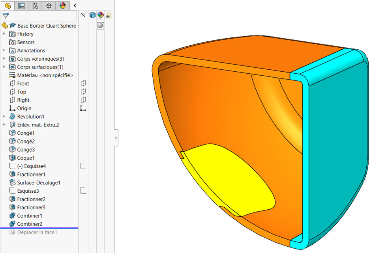Open the ConfigurationManager tab
Screen dimensions: 373x253
35,6
